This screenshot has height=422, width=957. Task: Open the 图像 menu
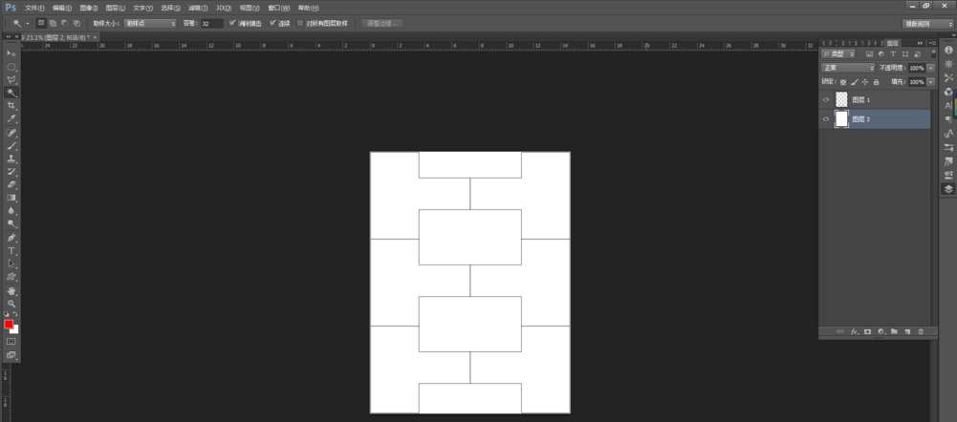coord(88,8)
